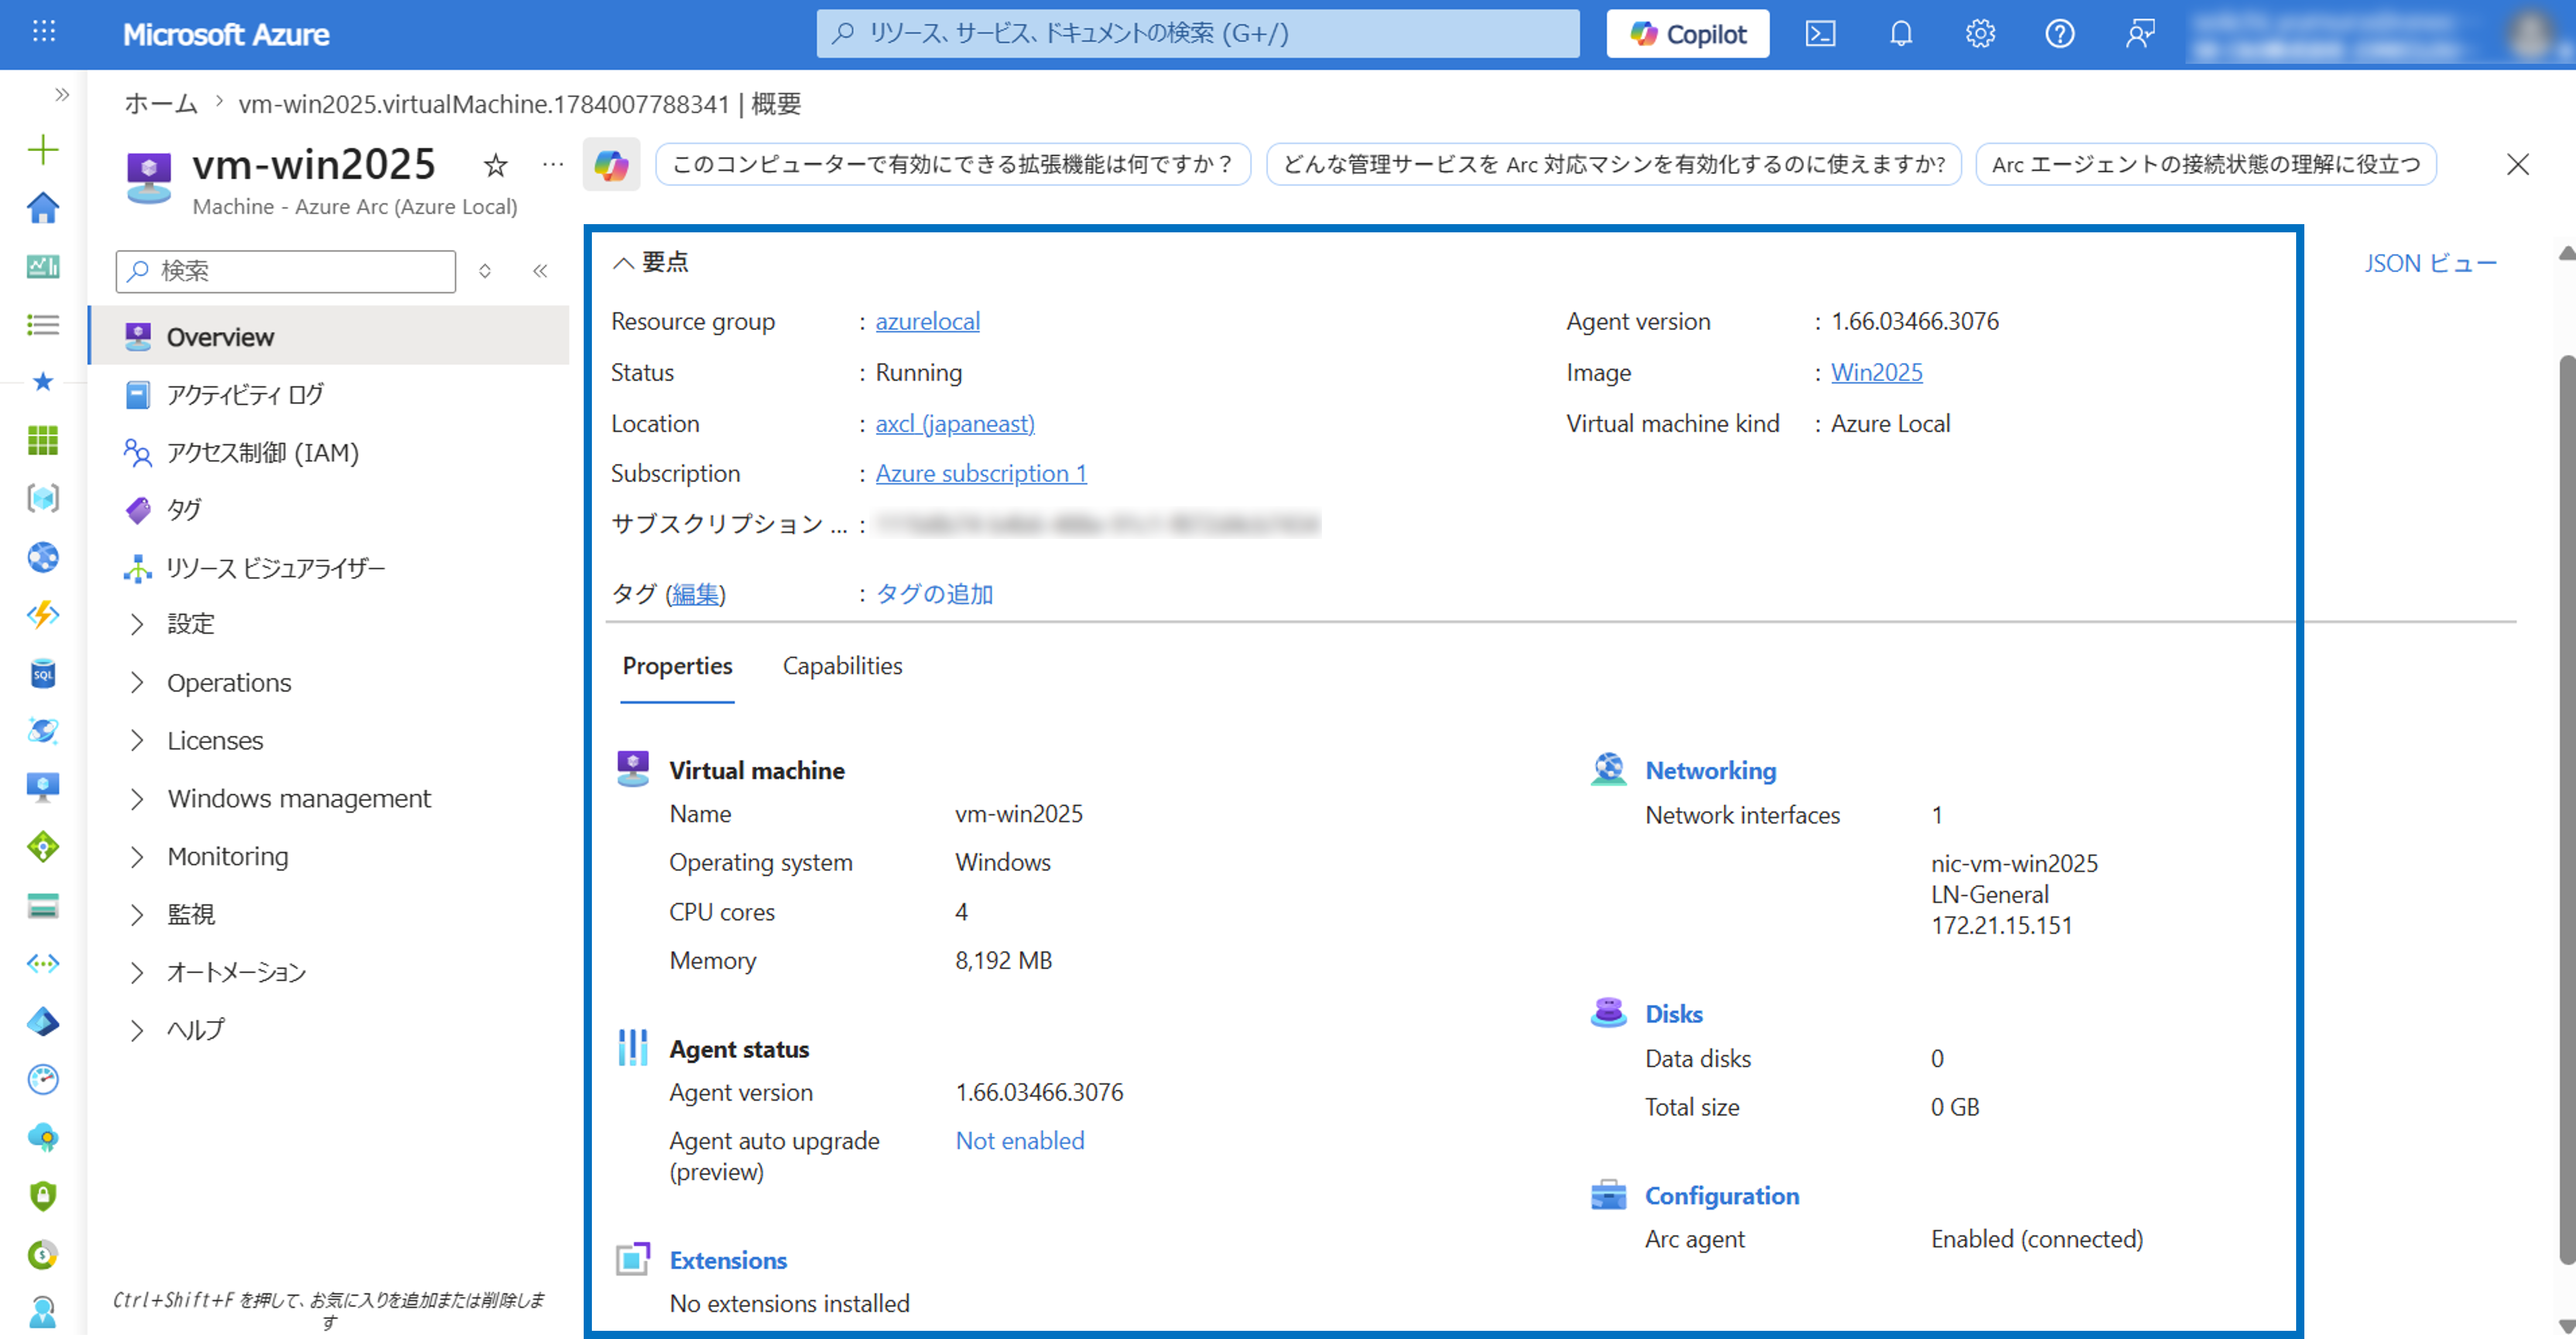Open Virtual machines monitor icon

coord(43,788)
